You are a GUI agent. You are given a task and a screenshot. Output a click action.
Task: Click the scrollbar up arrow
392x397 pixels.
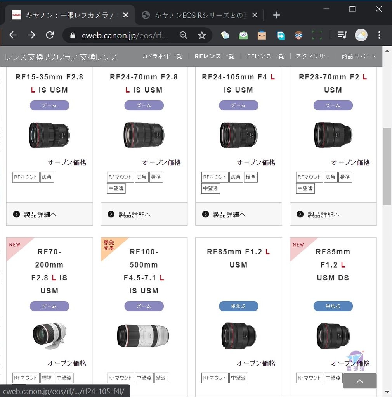click(x=387, y=51)
